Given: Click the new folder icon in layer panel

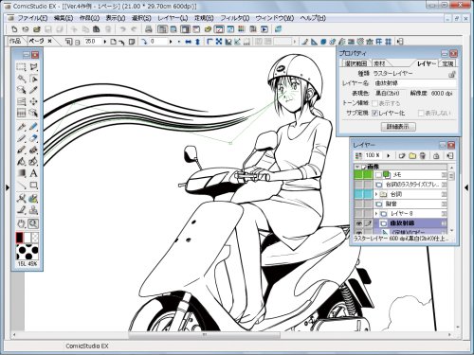Looking at the screenshot, I should pyautogui.click(x=412, y=155).
